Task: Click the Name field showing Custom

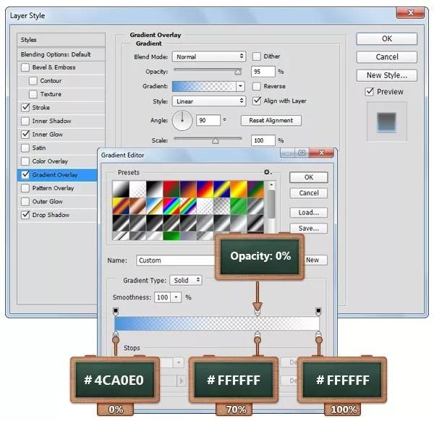Action: 177,260
